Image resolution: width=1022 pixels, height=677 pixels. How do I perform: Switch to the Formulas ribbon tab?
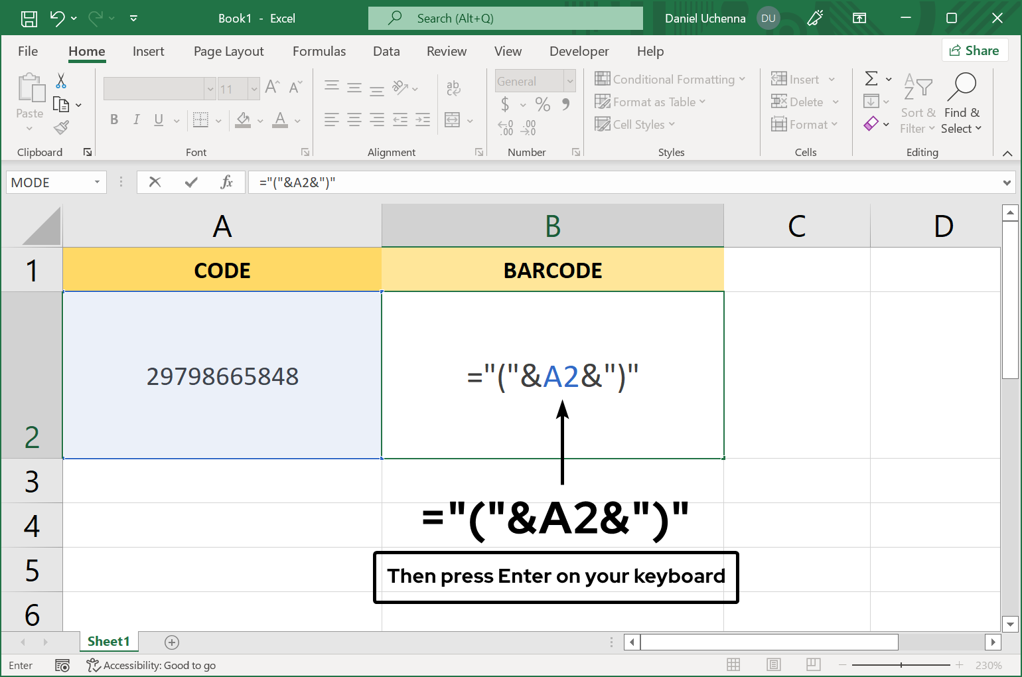319,51
